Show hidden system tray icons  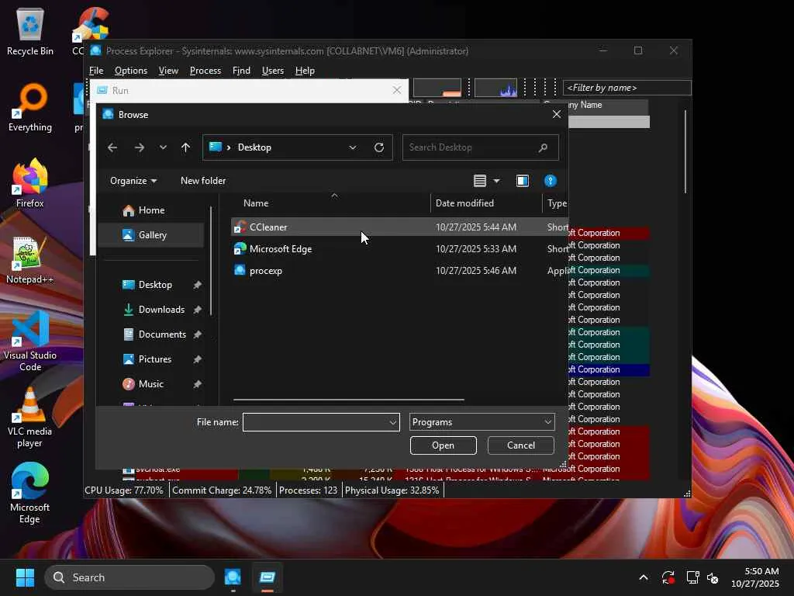643,577
